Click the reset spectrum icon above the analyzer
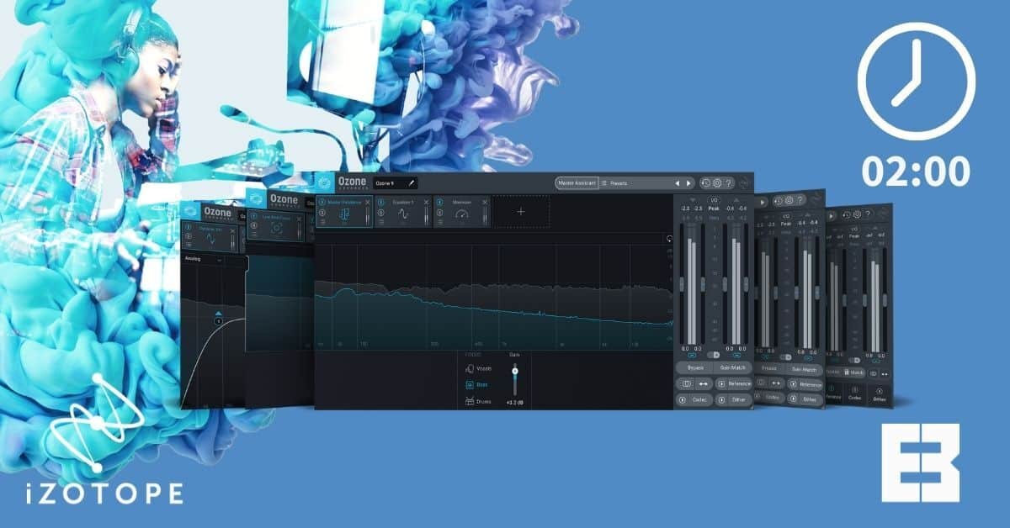1010x528 pixels. 668,239
